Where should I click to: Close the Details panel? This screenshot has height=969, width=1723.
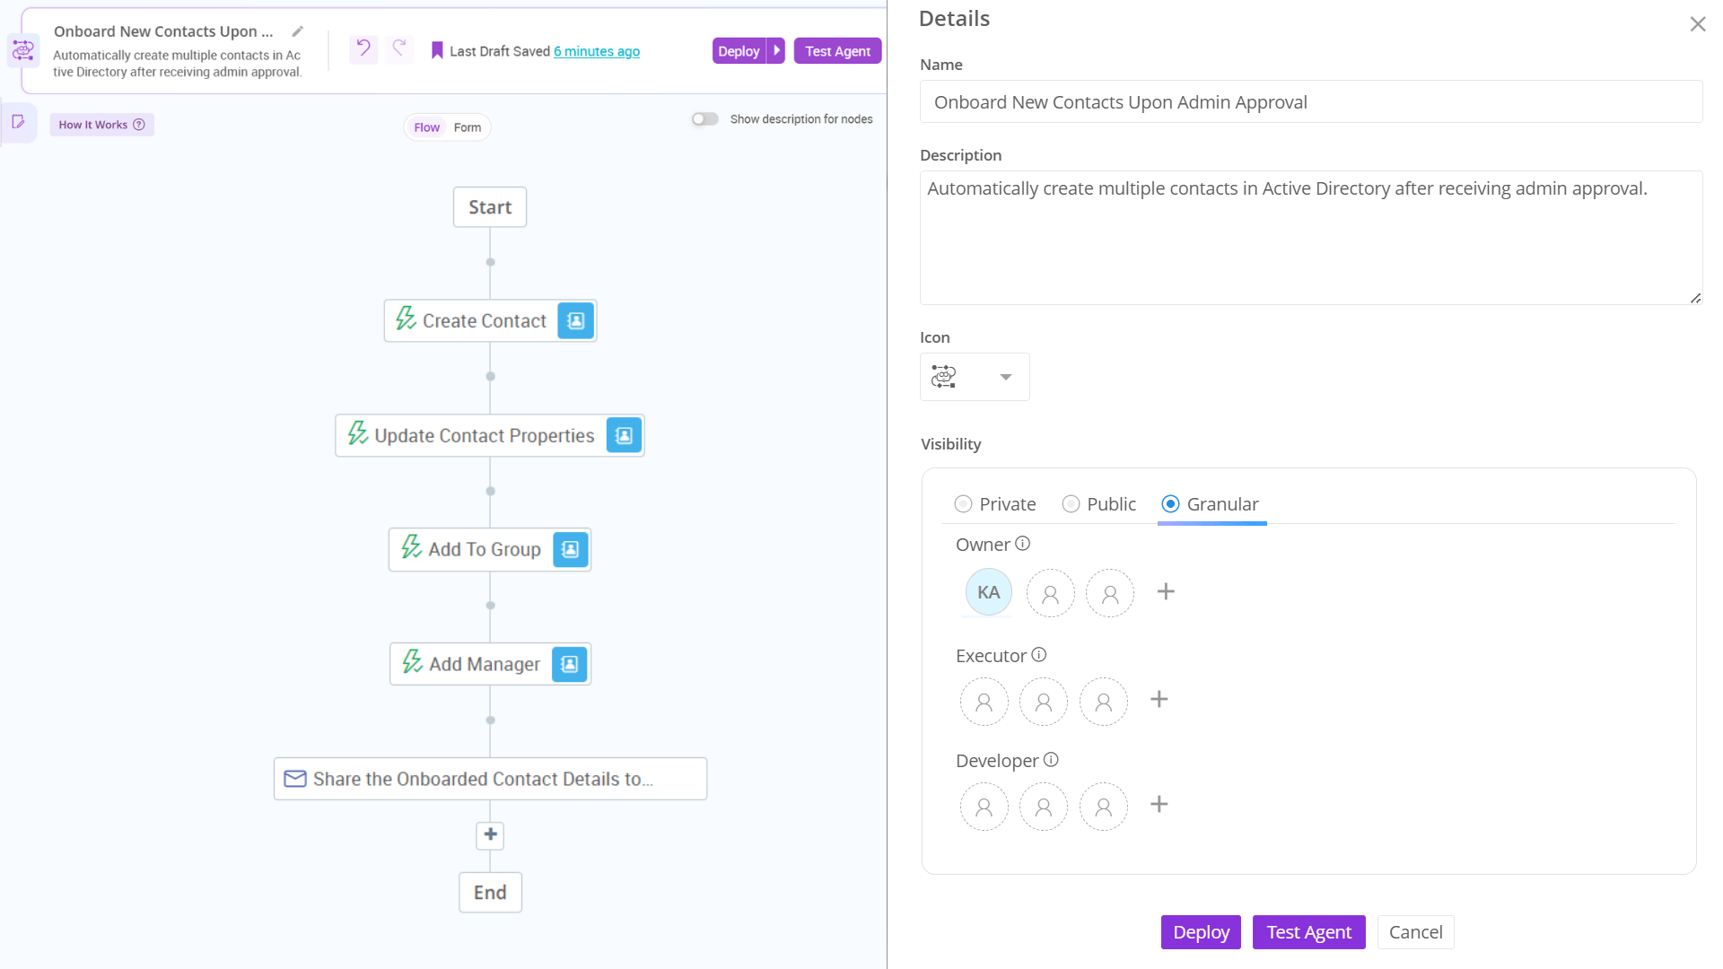[1697, 24]
